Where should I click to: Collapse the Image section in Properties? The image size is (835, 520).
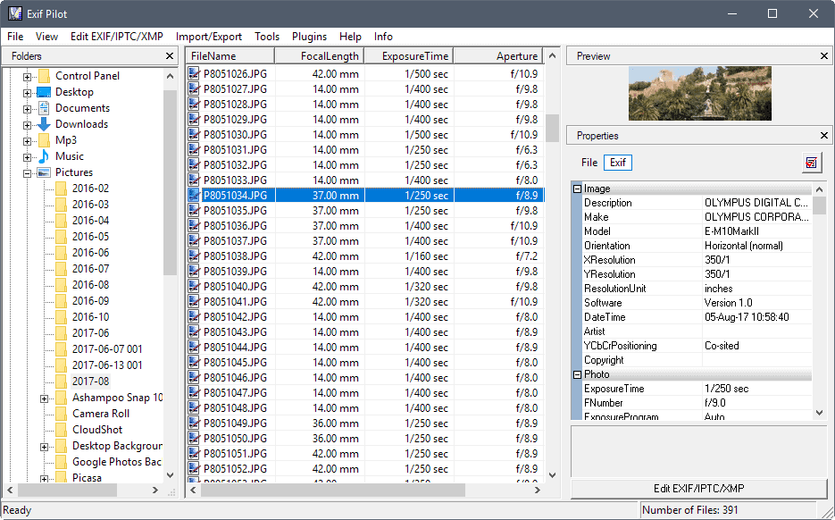[578, 189]
